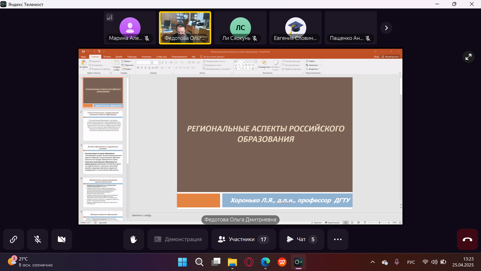The height and width of the screenshot is (271, 481).
Task: Click the Ли Сяокунь participant tile
Action: 240,28
